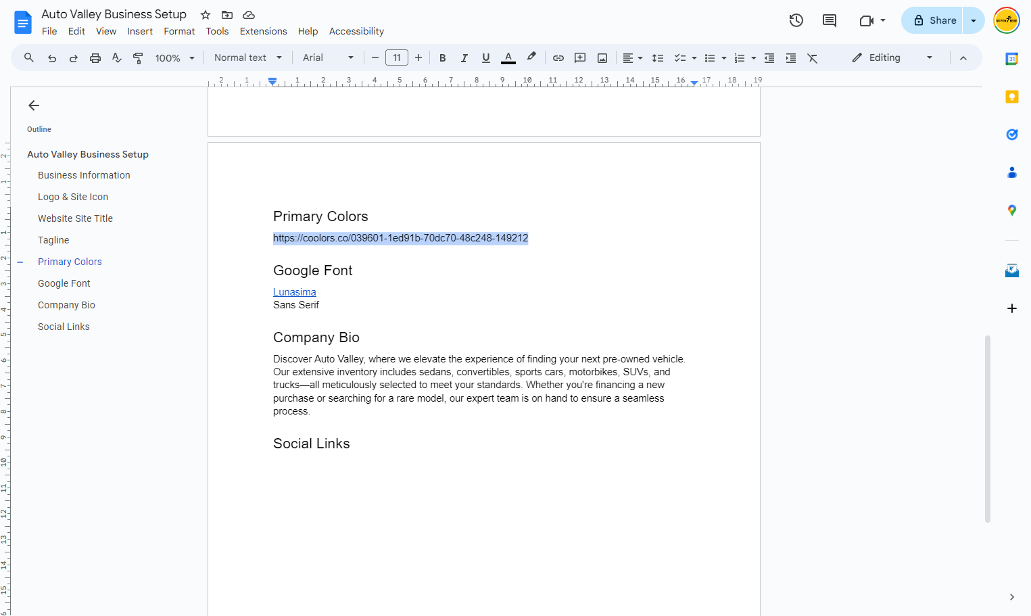Viewport: 1031px width, 616px height.
Task: Click the redo arrow icon
Action: click(x=74, y=58)
